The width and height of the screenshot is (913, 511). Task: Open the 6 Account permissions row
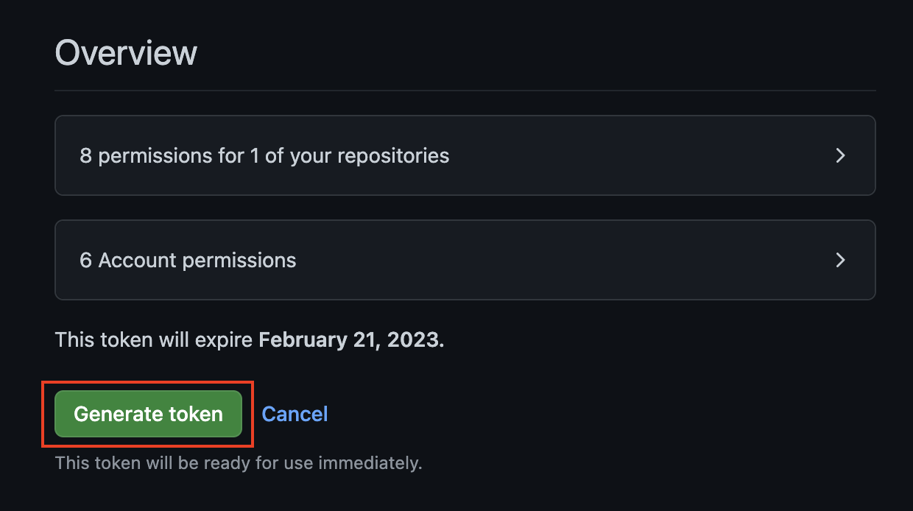pyautogui.click(x=464, y=260)
